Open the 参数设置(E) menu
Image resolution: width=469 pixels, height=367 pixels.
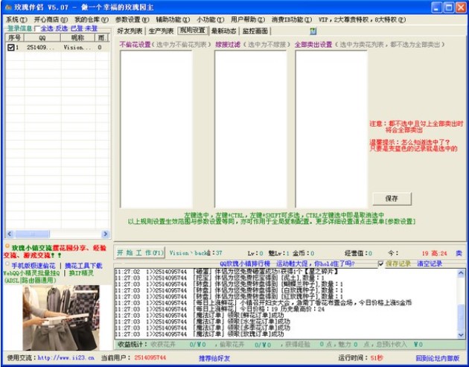coord(132,19)
